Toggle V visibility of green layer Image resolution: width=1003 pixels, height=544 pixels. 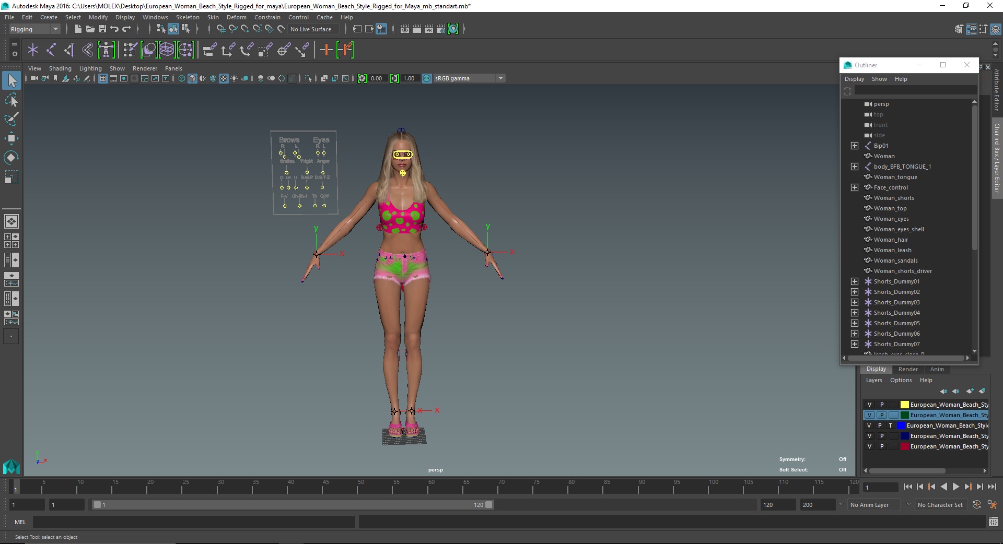point(869,415)
